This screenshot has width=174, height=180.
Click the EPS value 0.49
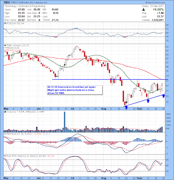click(56, 13)
